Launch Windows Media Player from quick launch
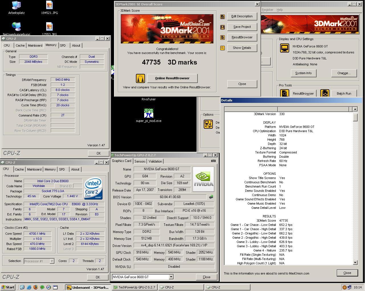Image resolution: width=365 pixels, height=291 pixels. tap(49, 287)
